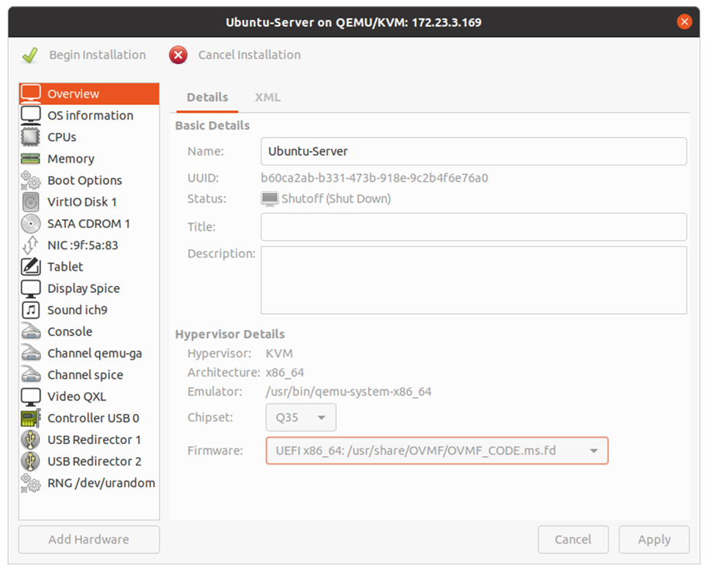Click the Add Hardware button
708x572 pixels.
coord(89,539)
